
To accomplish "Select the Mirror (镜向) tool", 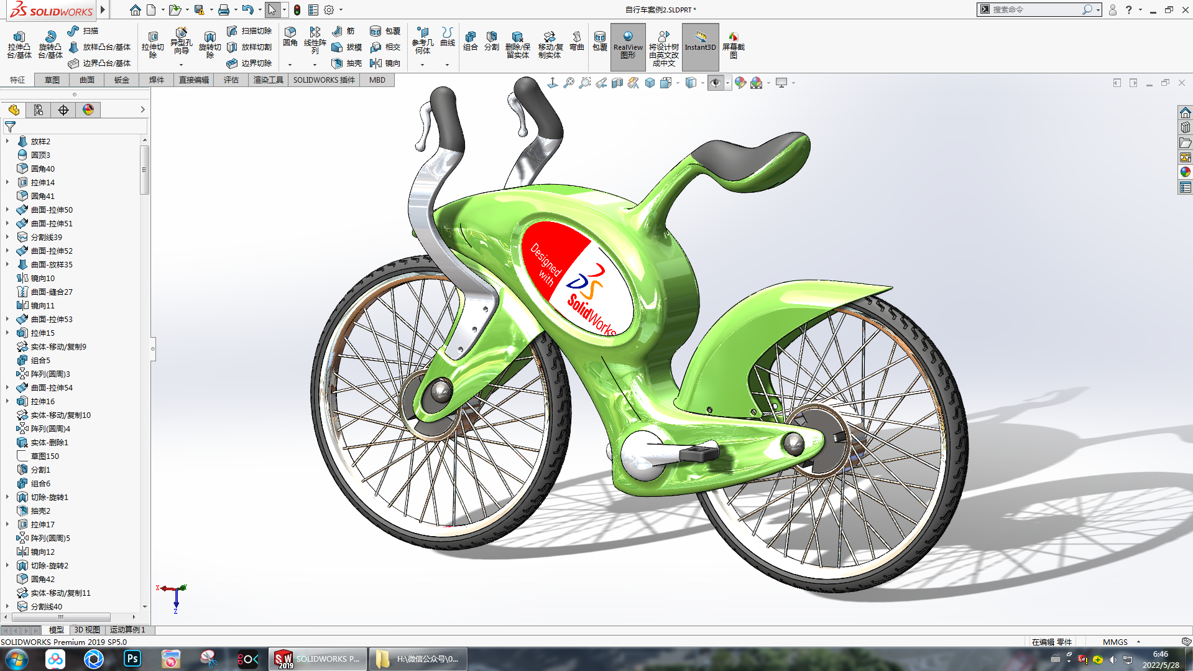I will click(x=385, y=63).
